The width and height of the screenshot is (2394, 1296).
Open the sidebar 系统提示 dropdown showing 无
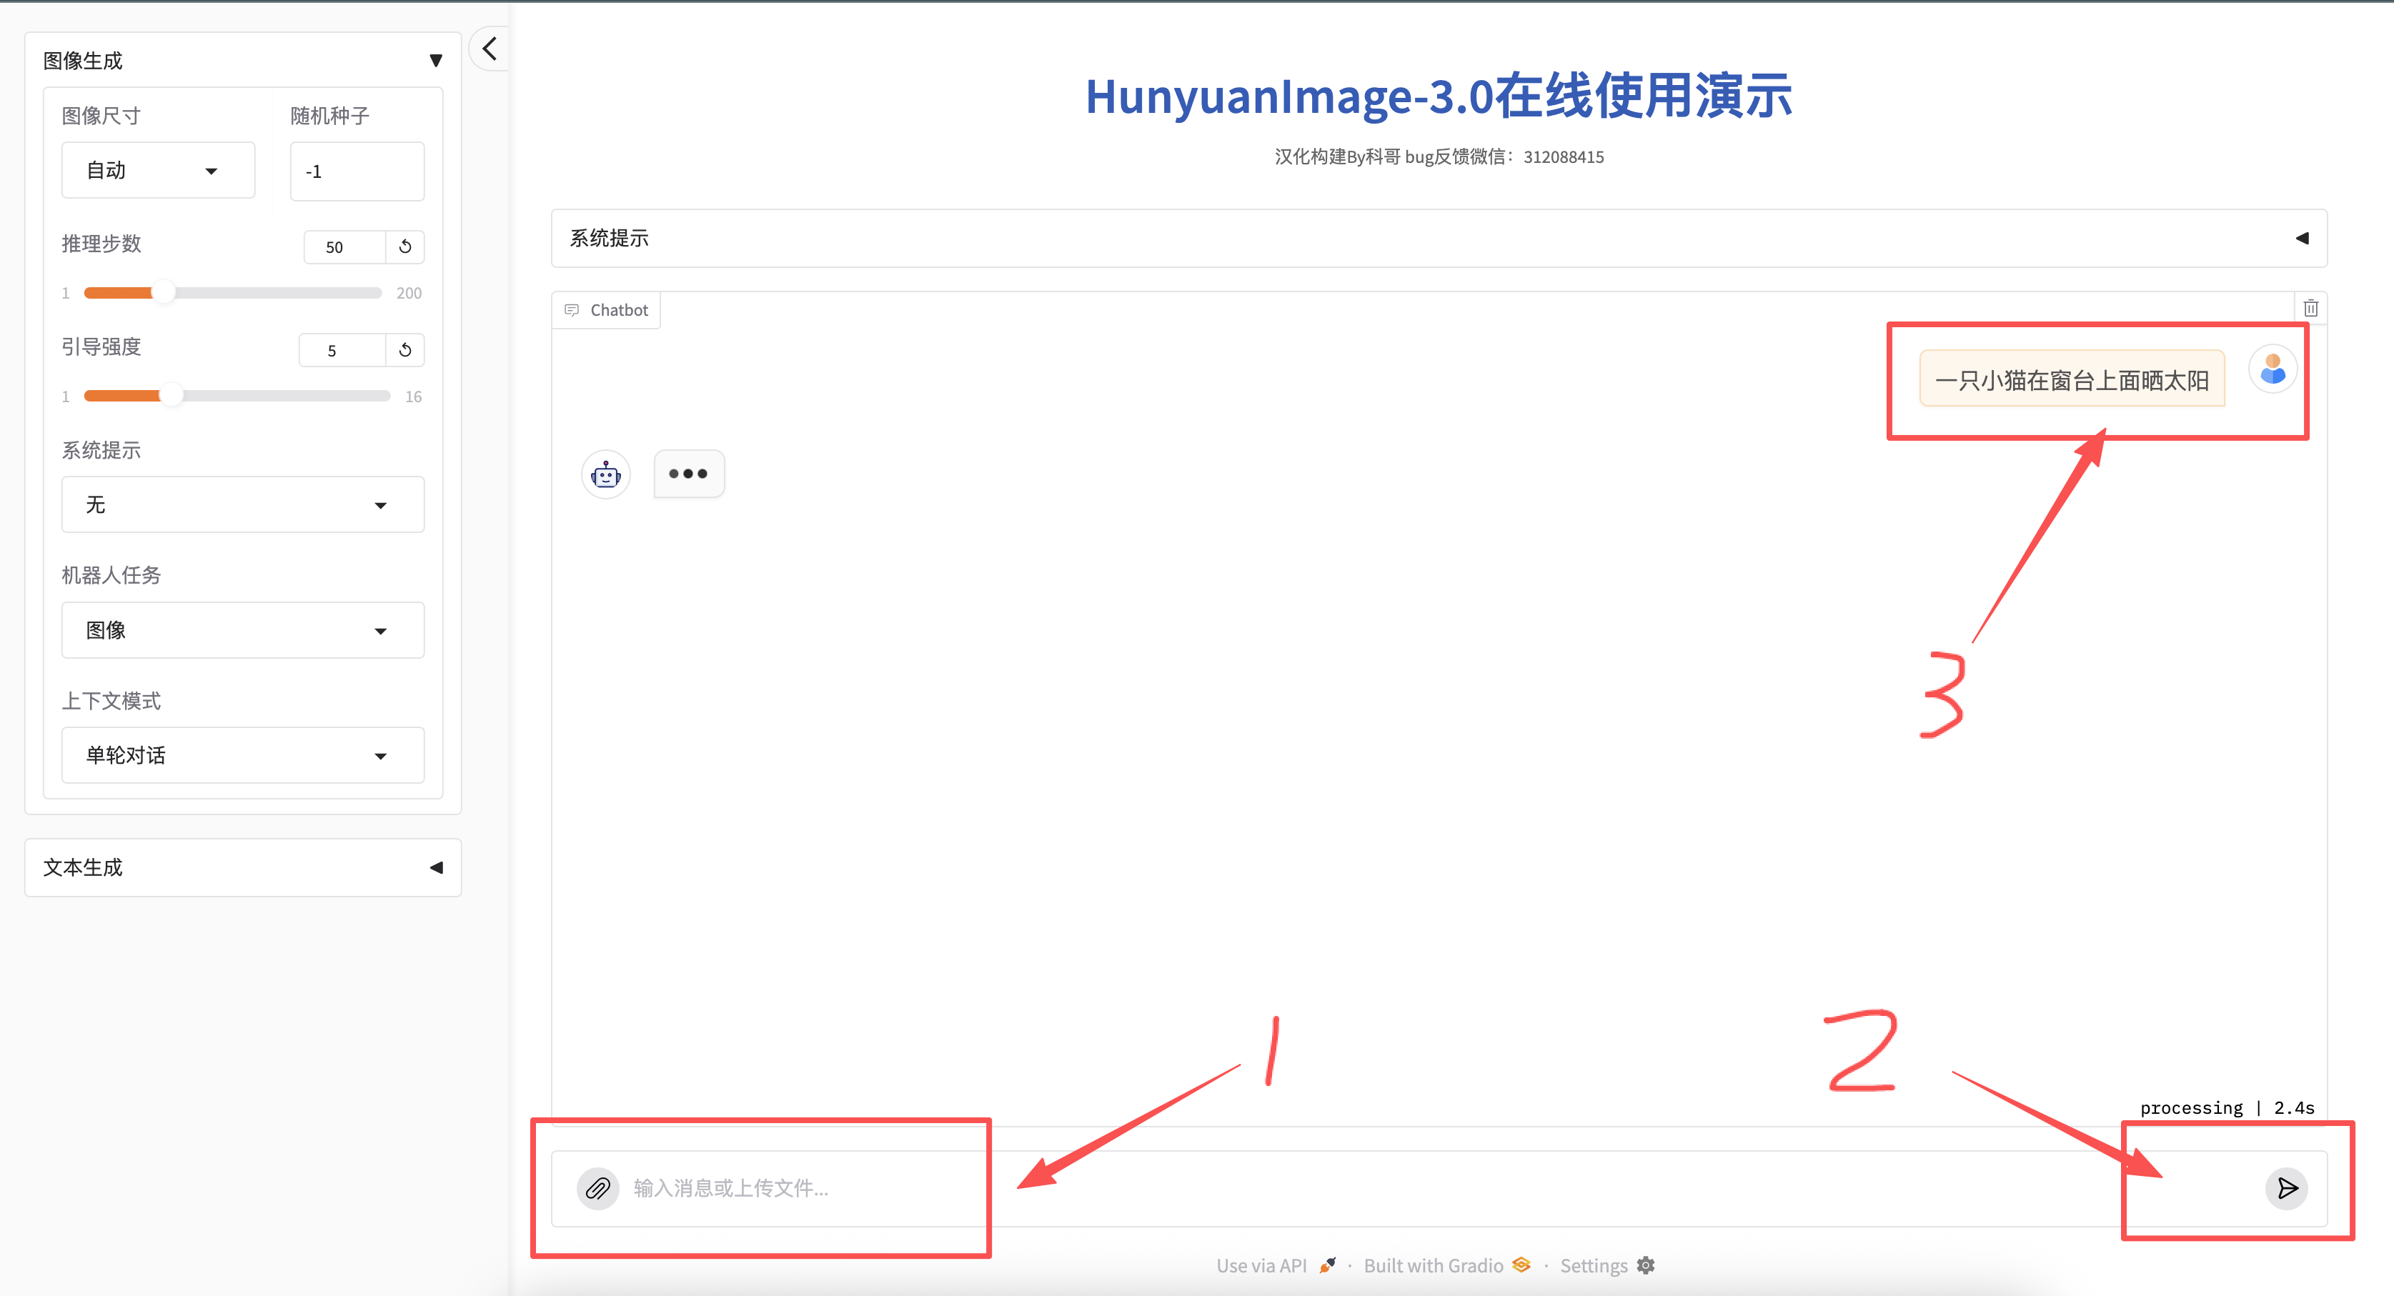tap(242, 504)
